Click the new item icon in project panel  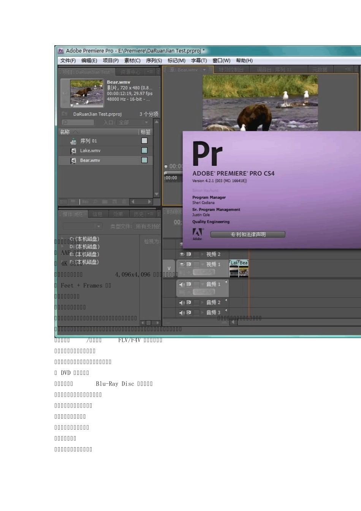[114, 202]
